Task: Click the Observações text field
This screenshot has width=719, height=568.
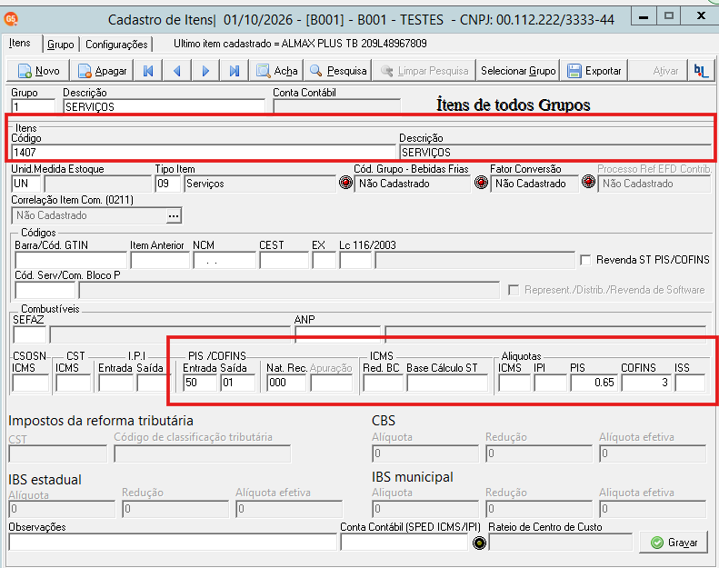Action: point(173,543)
